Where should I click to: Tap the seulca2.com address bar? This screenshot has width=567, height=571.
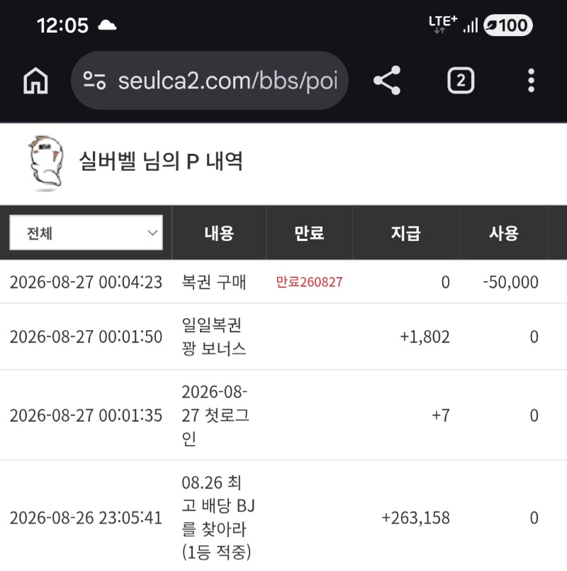[210, 81]
